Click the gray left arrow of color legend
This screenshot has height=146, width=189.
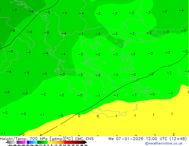[7, 142]
